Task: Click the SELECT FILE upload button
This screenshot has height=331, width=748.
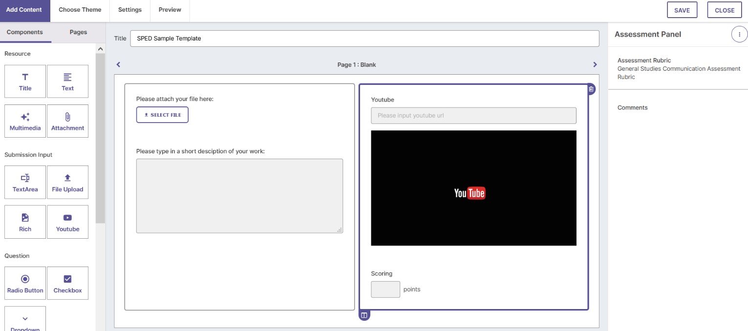Action: [162, 115]
